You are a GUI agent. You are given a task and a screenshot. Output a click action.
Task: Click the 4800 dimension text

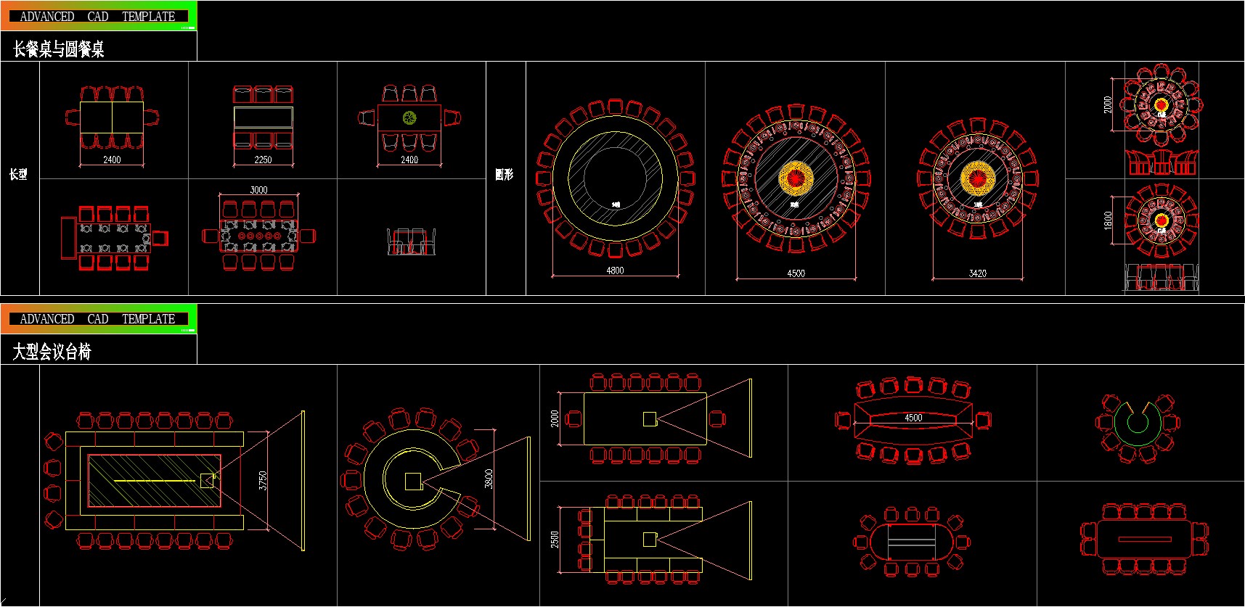(615, 271)
